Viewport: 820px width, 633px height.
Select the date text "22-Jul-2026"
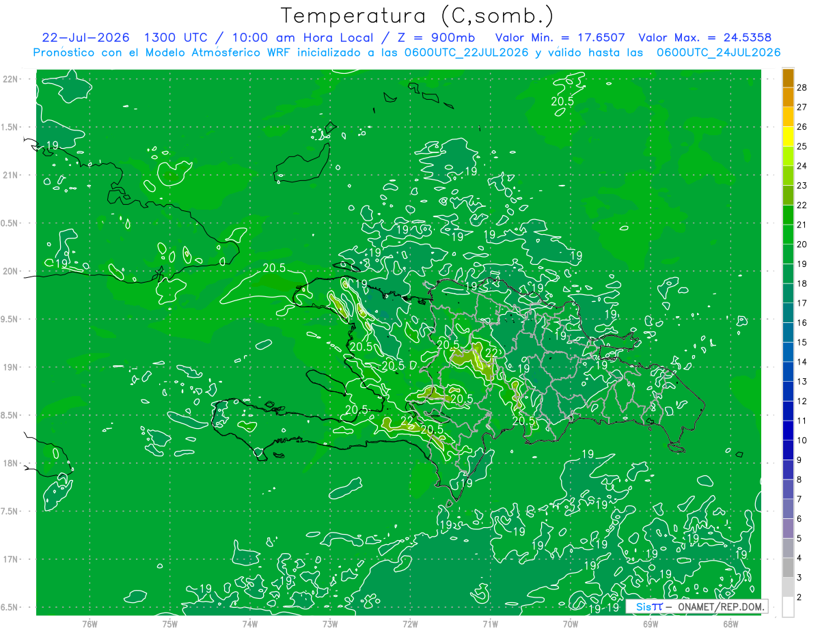(85, 38)
